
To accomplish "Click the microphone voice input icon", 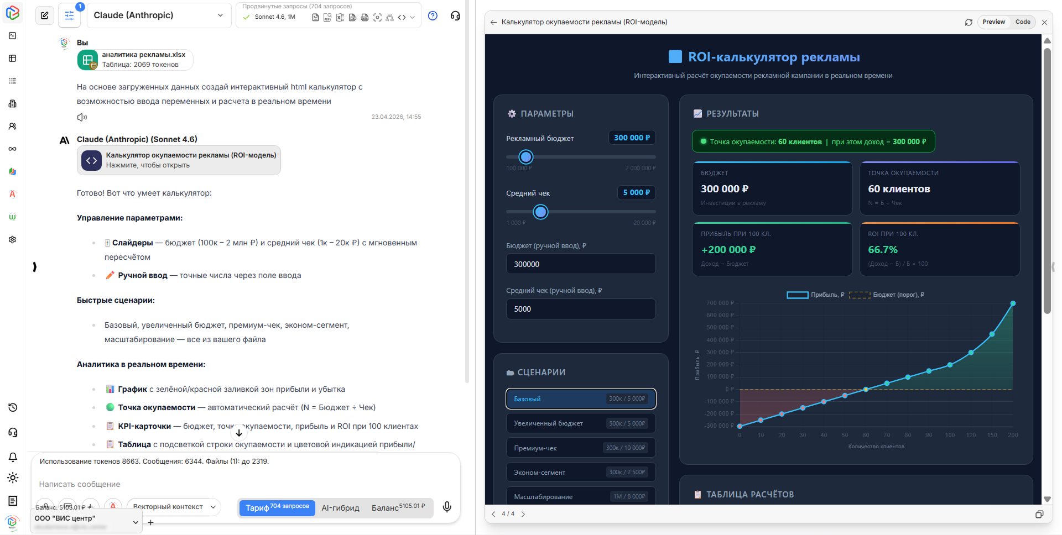I will coord(447,507).
